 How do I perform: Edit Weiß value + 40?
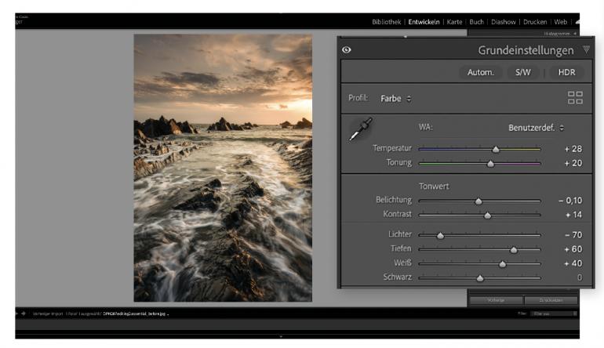click(573, 263)
